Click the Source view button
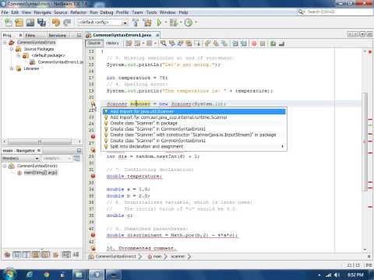374x280 pixels. [94, 44]
